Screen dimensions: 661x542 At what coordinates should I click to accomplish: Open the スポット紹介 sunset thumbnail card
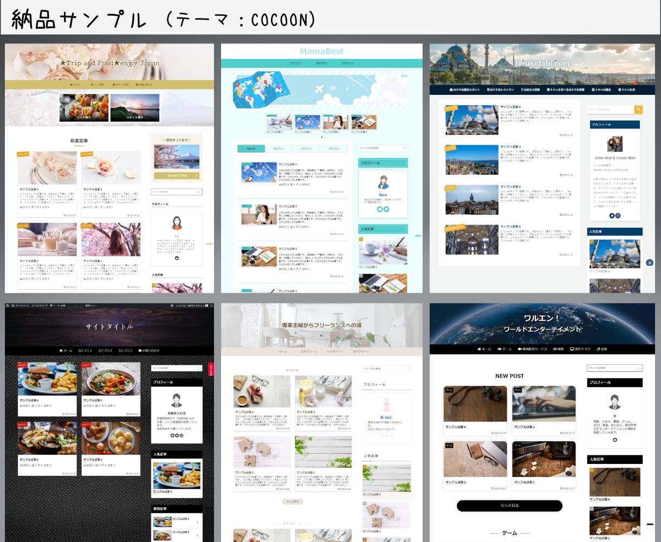click(x=135, y=108)
